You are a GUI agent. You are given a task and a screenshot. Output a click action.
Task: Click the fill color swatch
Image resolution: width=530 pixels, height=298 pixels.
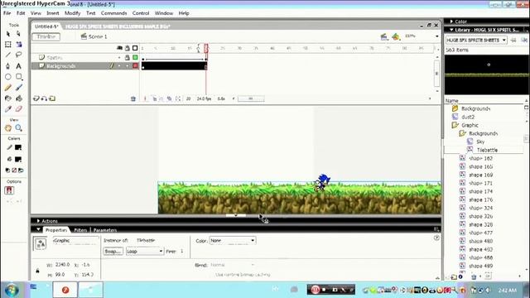[x=18, y=159]
